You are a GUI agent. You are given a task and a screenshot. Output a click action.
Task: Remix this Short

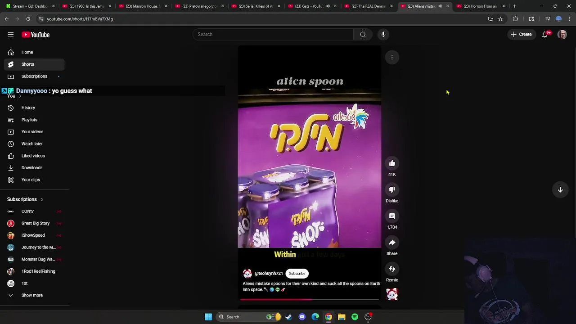[x=392, y=269]
